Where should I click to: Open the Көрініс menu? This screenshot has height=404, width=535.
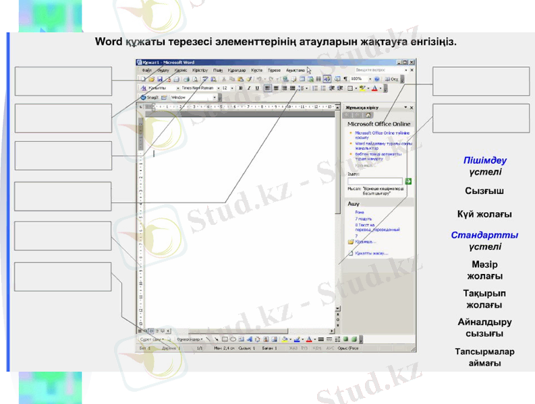click(x=181, y=70)
